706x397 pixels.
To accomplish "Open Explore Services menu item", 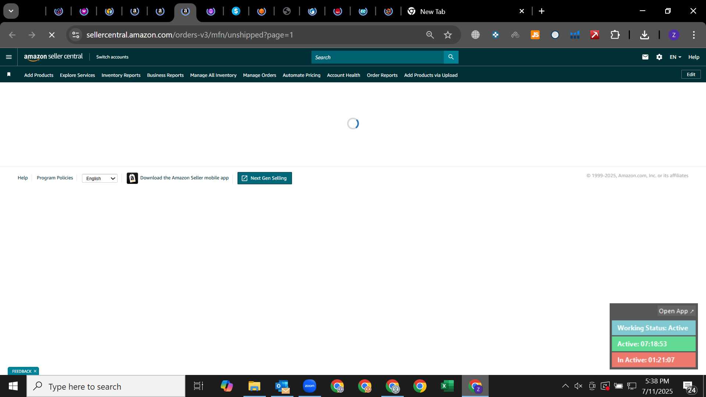I will click(77, 75).
